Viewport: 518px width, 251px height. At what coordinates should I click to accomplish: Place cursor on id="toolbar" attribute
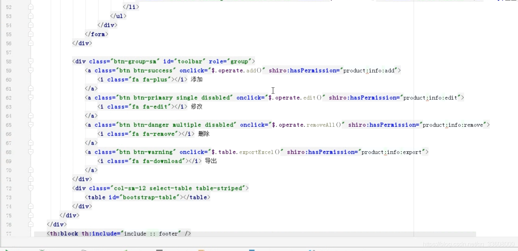pos(184,61)
